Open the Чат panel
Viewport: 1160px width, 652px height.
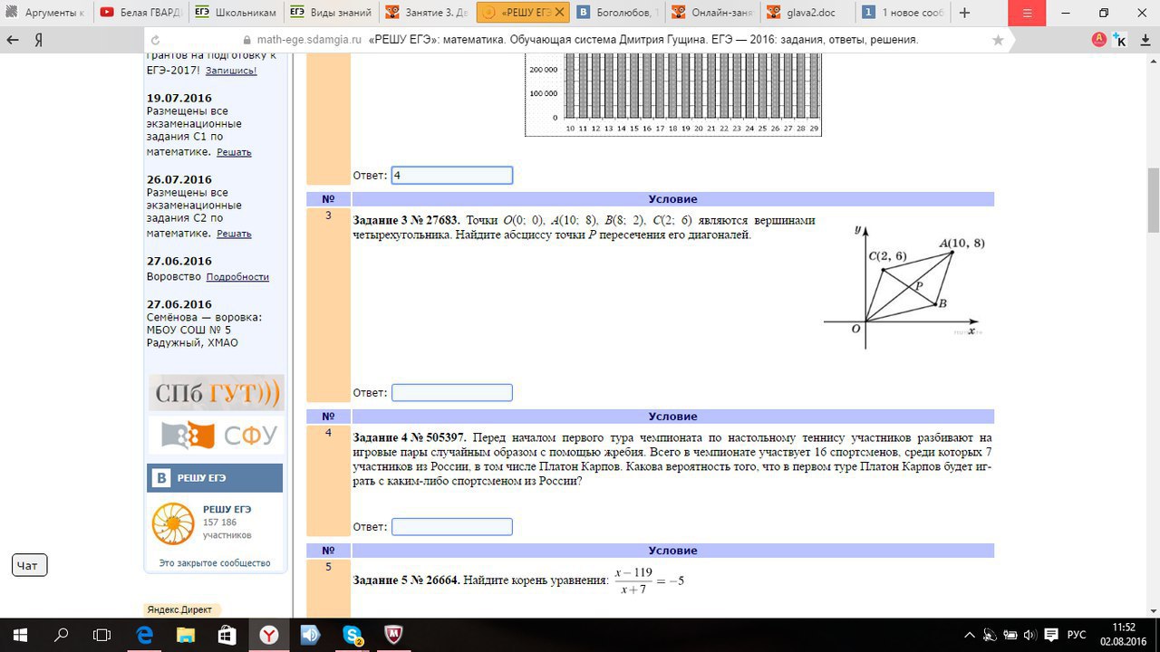[28, 564]
